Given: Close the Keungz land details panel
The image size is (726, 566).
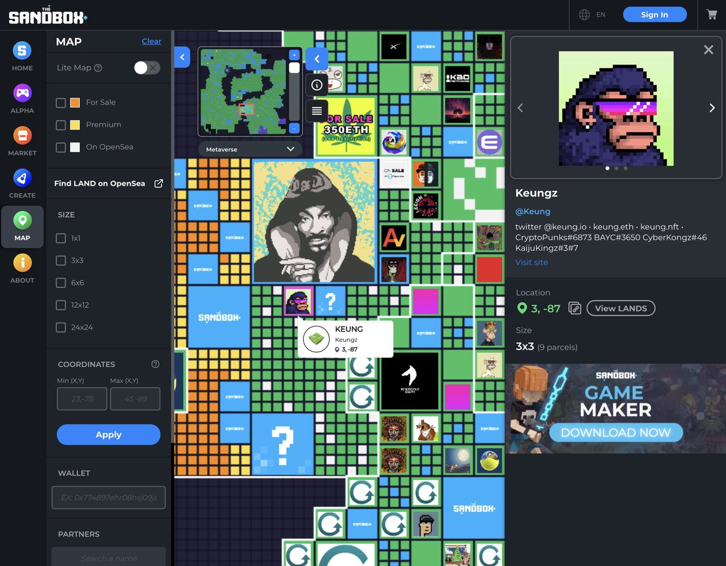Looking at the screenshot, I should point(708,50).
